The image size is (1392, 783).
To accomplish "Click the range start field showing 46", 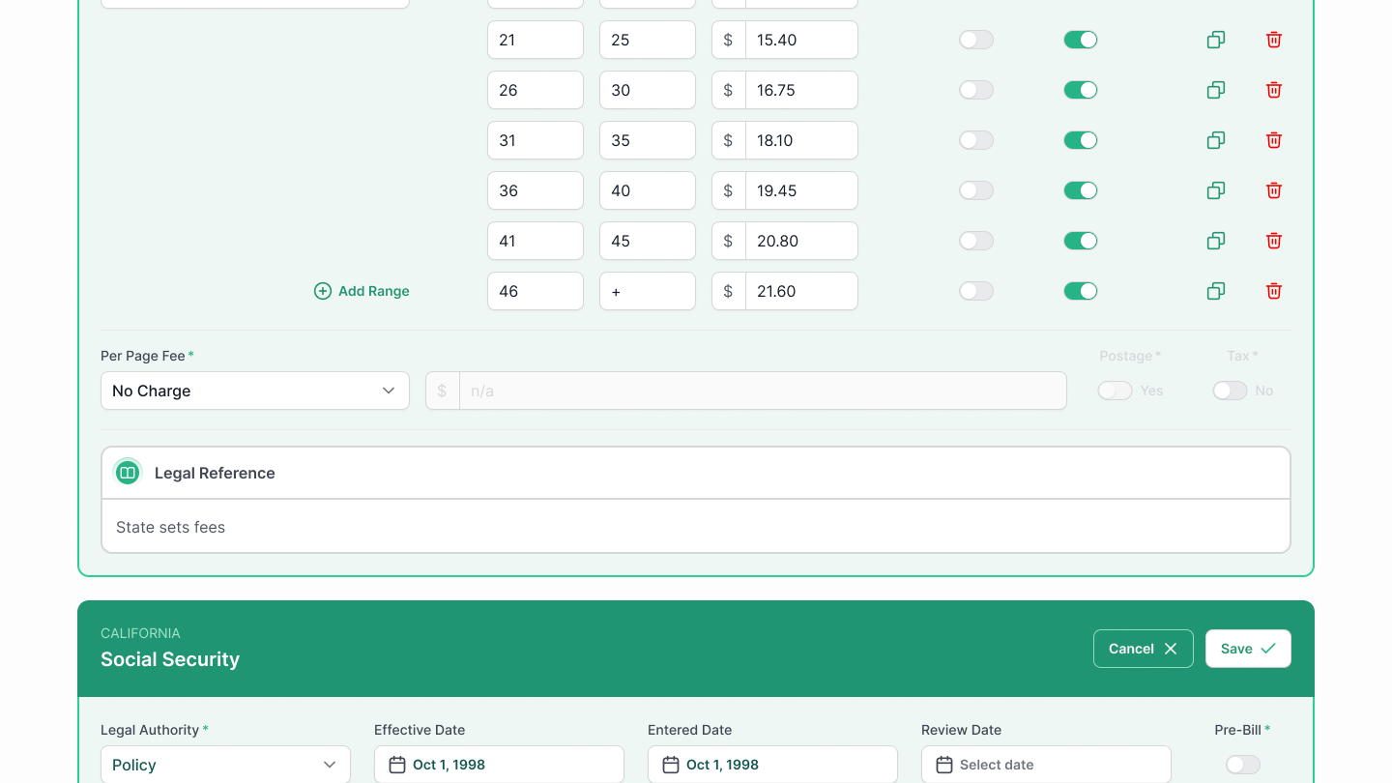I will click(x=536, y=291).
